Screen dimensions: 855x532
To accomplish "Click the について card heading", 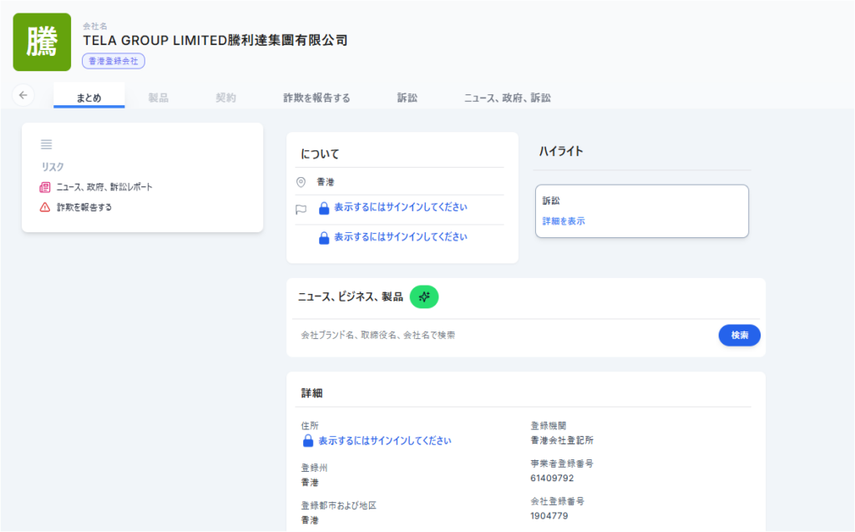I will 320,154.
